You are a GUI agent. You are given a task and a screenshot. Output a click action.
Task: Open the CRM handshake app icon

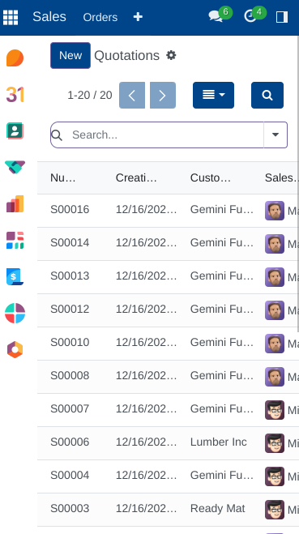[x=15, y=167]
